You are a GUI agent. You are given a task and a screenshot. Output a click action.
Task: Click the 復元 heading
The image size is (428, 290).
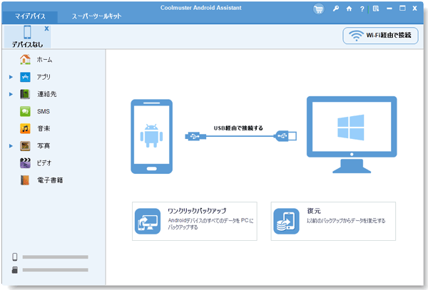coord(314,211)
